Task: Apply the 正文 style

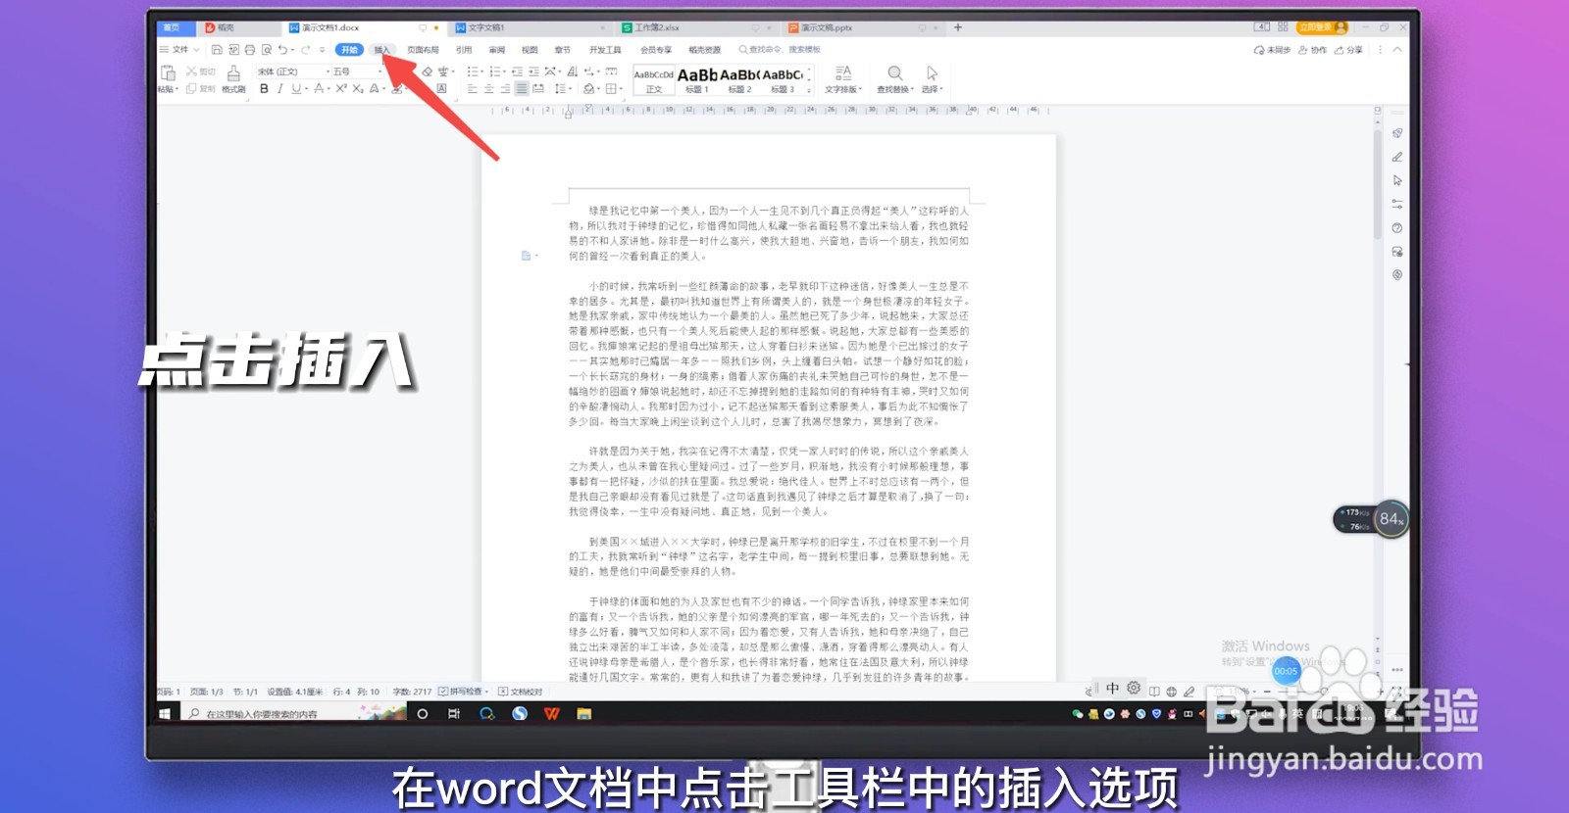Action: pyautogui.click(x=653, y=79)
